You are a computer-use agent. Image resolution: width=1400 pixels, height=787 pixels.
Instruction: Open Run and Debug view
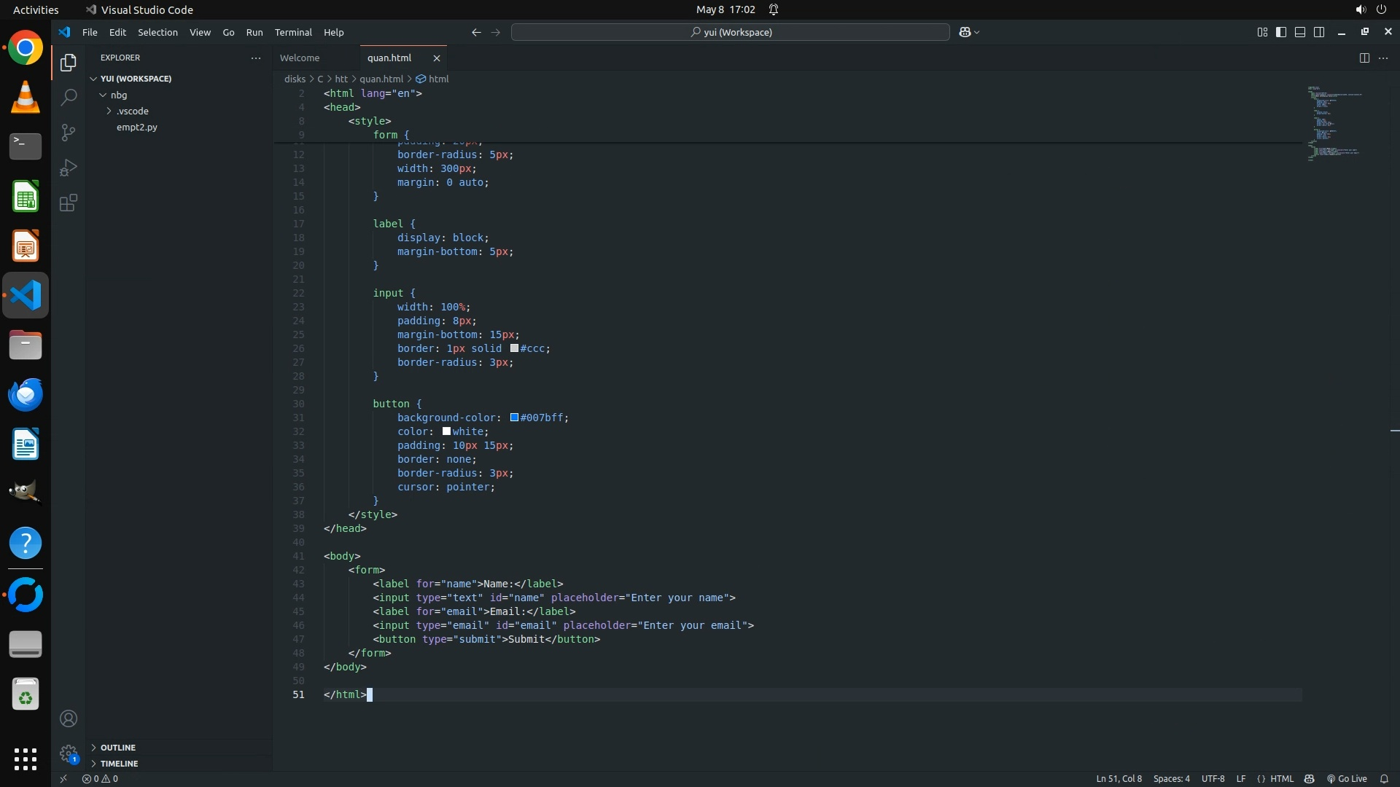click(x=69, y=168)
